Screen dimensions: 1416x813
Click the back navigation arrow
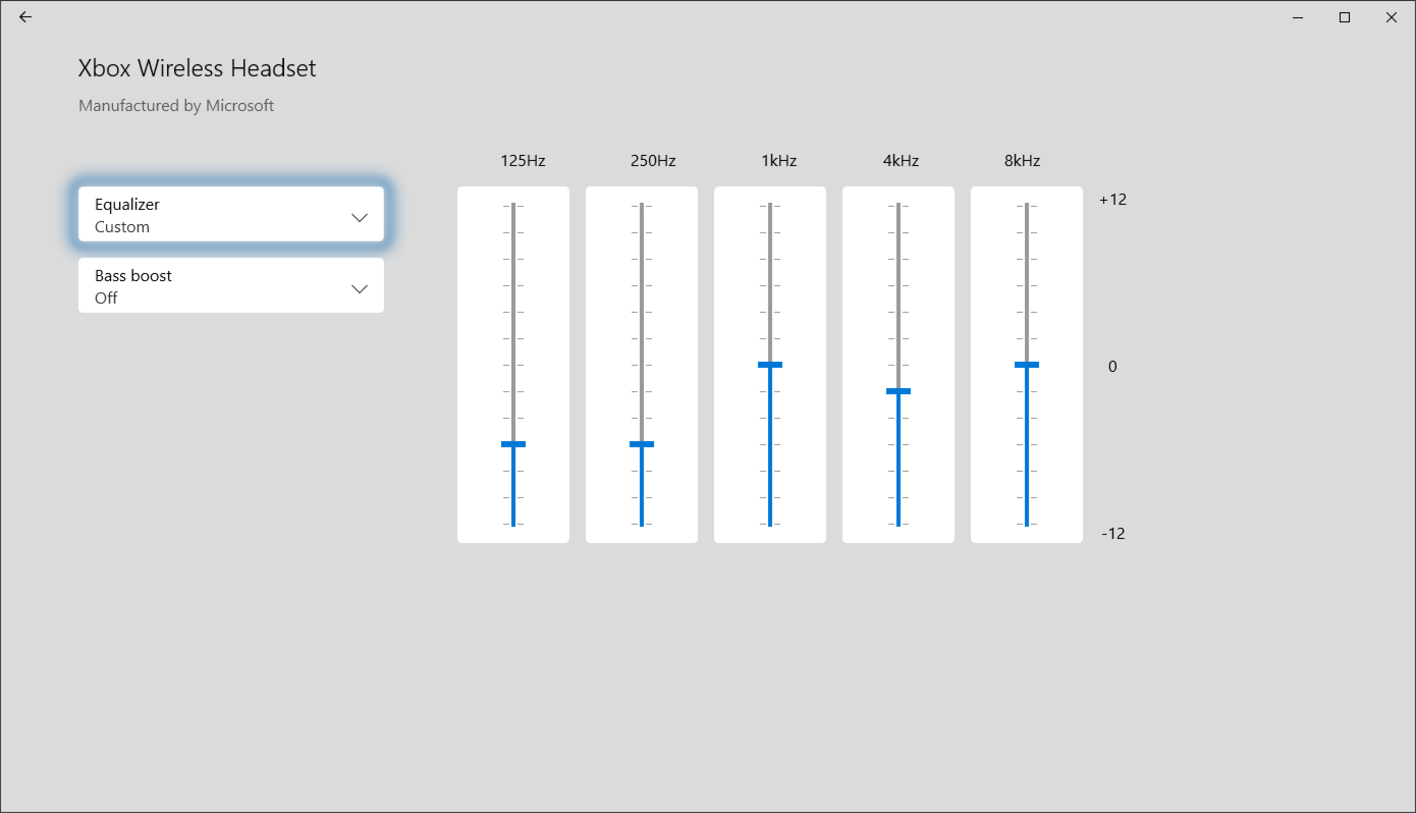pyautogui.click(x=25, y=17)
